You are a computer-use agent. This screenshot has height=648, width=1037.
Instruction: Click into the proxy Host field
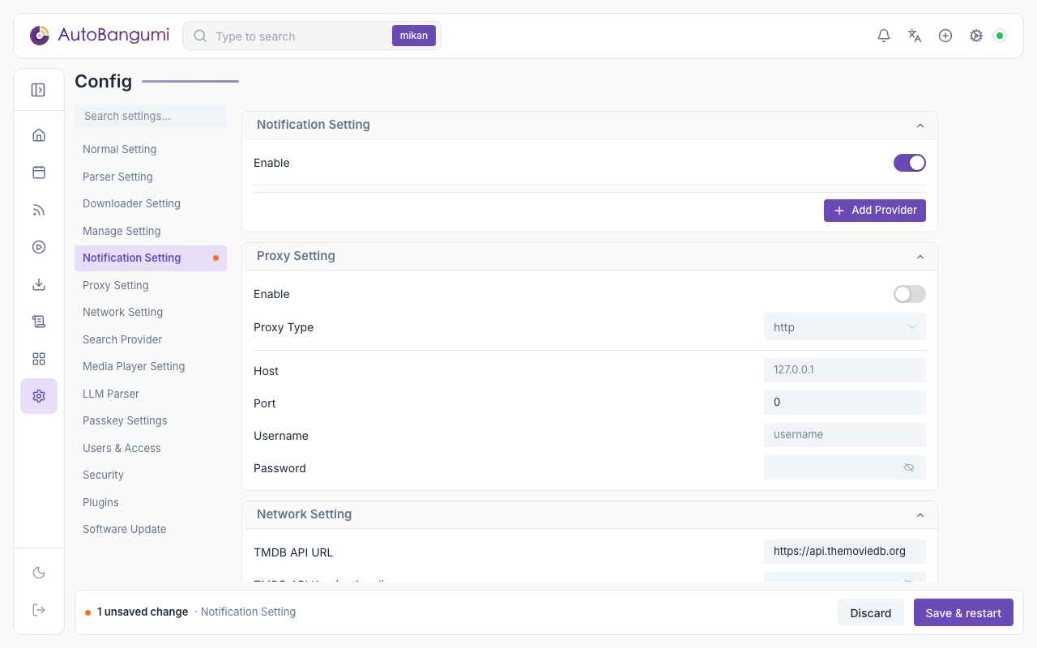(x=845, y=370)
